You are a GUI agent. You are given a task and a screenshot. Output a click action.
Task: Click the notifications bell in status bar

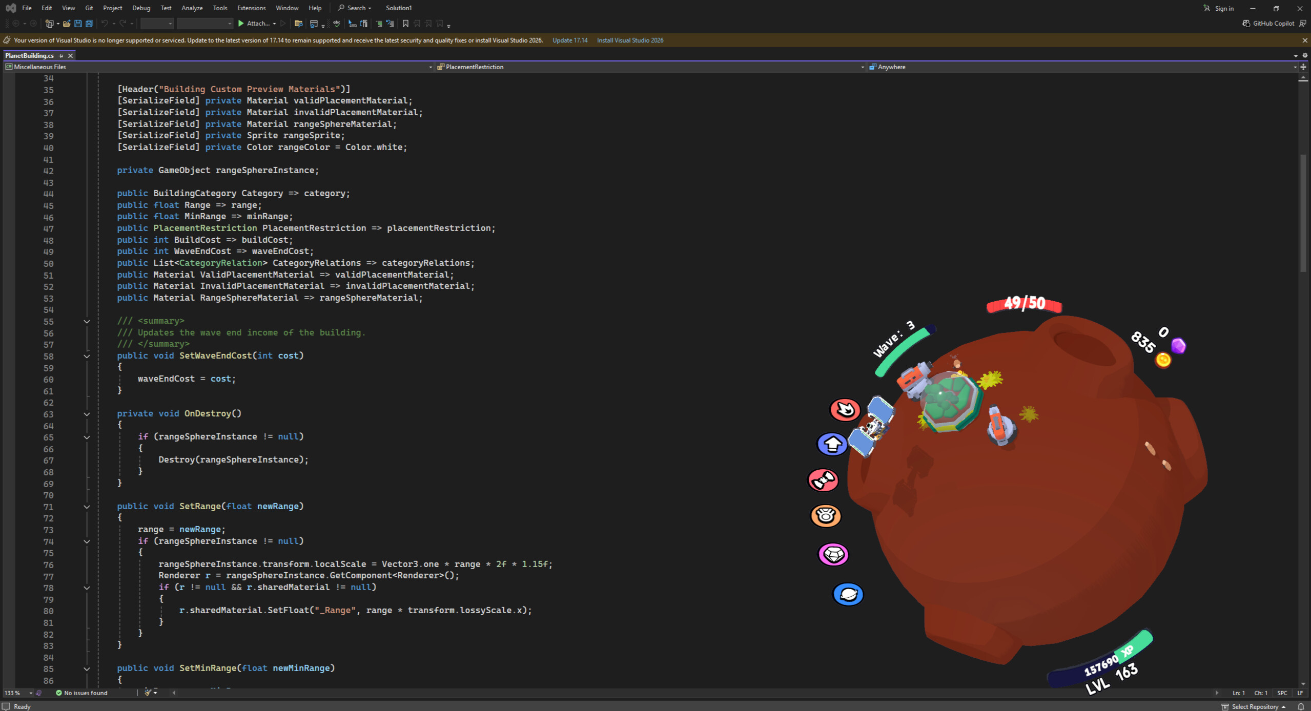click(1301, 706)
